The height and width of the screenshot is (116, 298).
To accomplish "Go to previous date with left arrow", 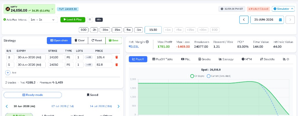I will (x=244, y=20).
